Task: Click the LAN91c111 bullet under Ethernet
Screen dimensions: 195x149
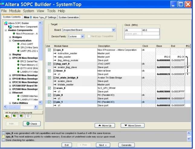Action: pos(18,100)
